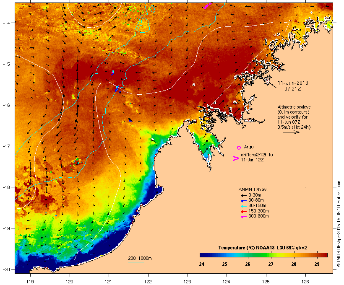344x285 pixels.
Task: Click the IMOS copyright timestamp text
Action: click(x=339, y=224)
